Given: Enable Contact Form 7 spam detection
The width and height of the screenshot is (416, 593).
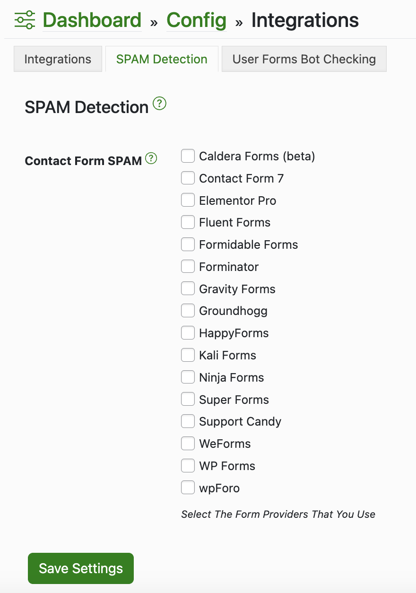Looking at the screenshot, I should [188, 178].
